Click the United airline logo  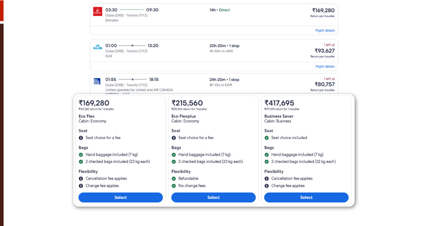tap(97, 82)
